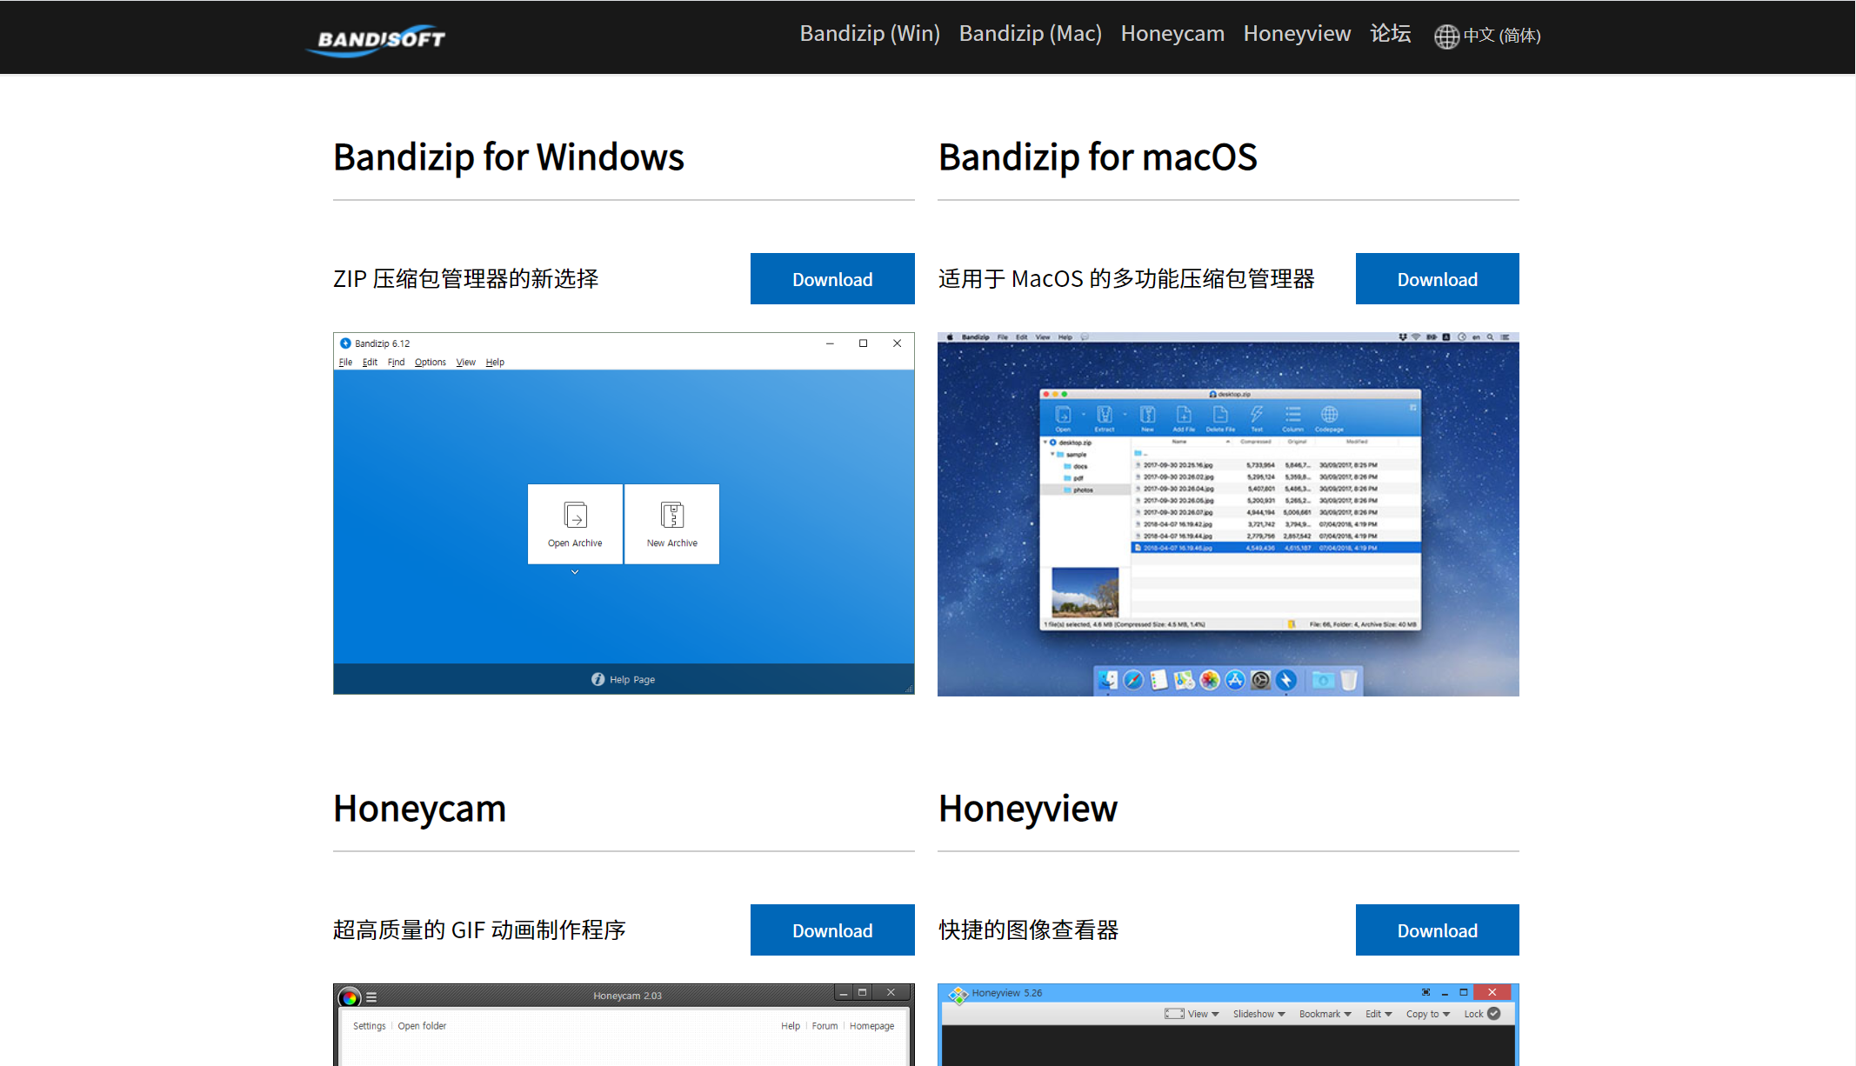
Task: Click the Help Page info icon in Bandizip 6.12
Action: coord(598,679)
